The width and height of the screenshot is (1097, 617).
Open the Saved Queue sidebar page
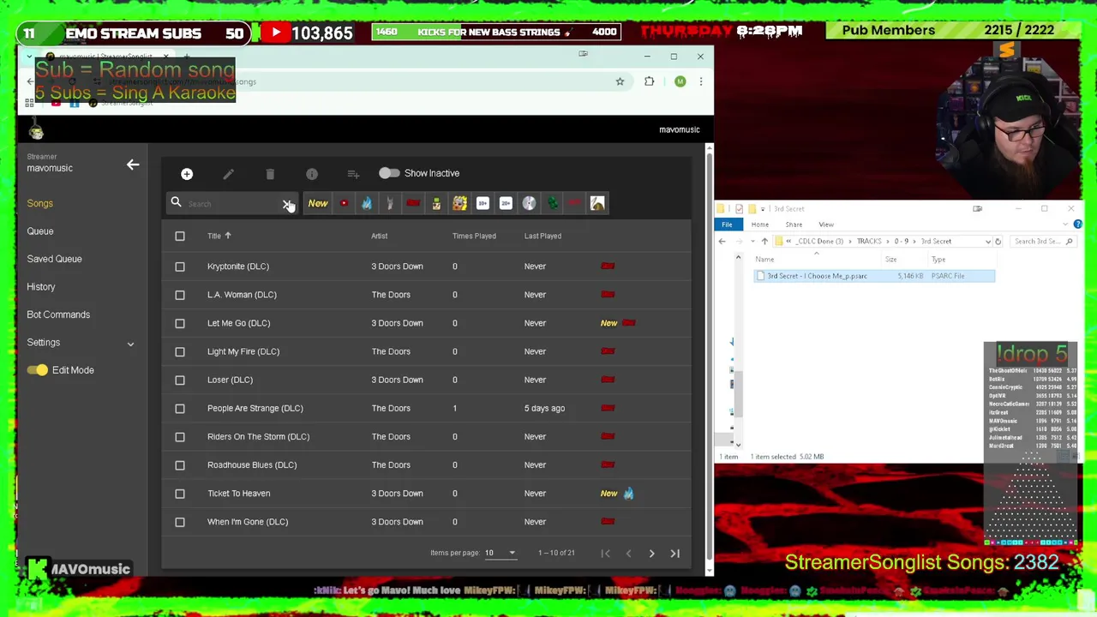(54, 259)
